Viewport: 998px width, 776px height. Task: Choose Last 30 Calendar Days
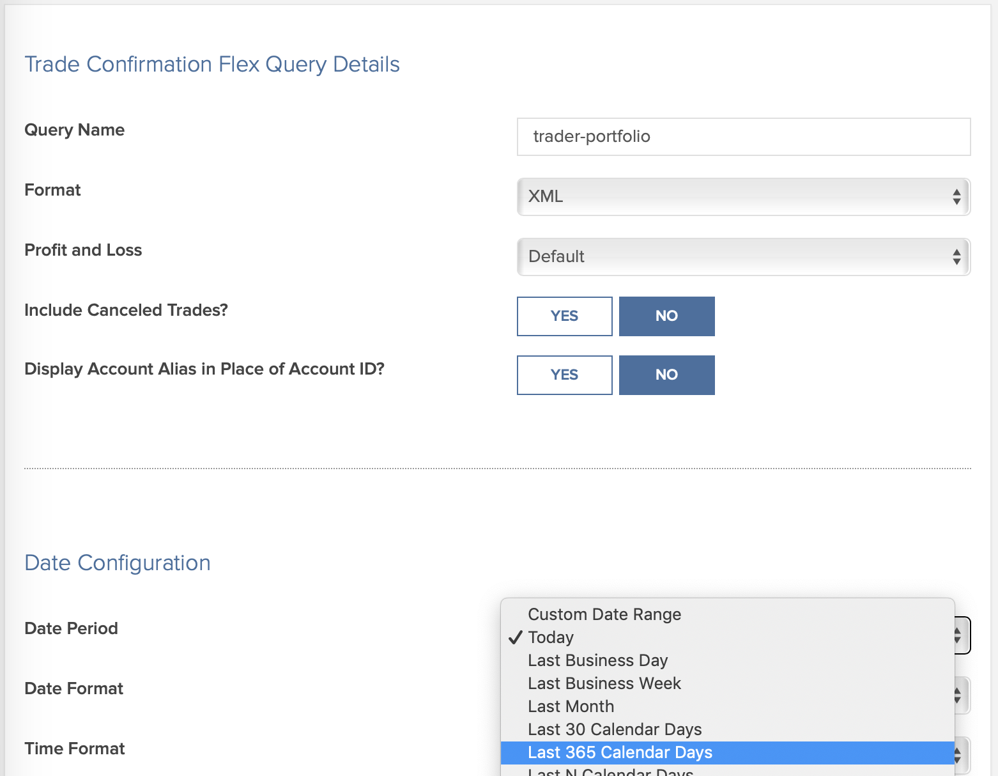615,729
